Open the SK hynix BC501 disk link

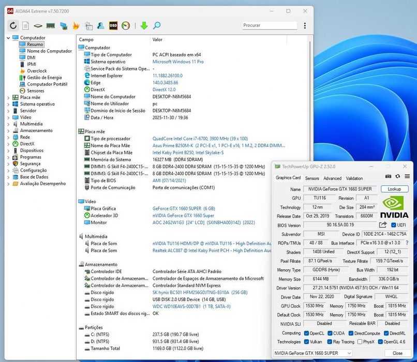(x=200, y=292)
